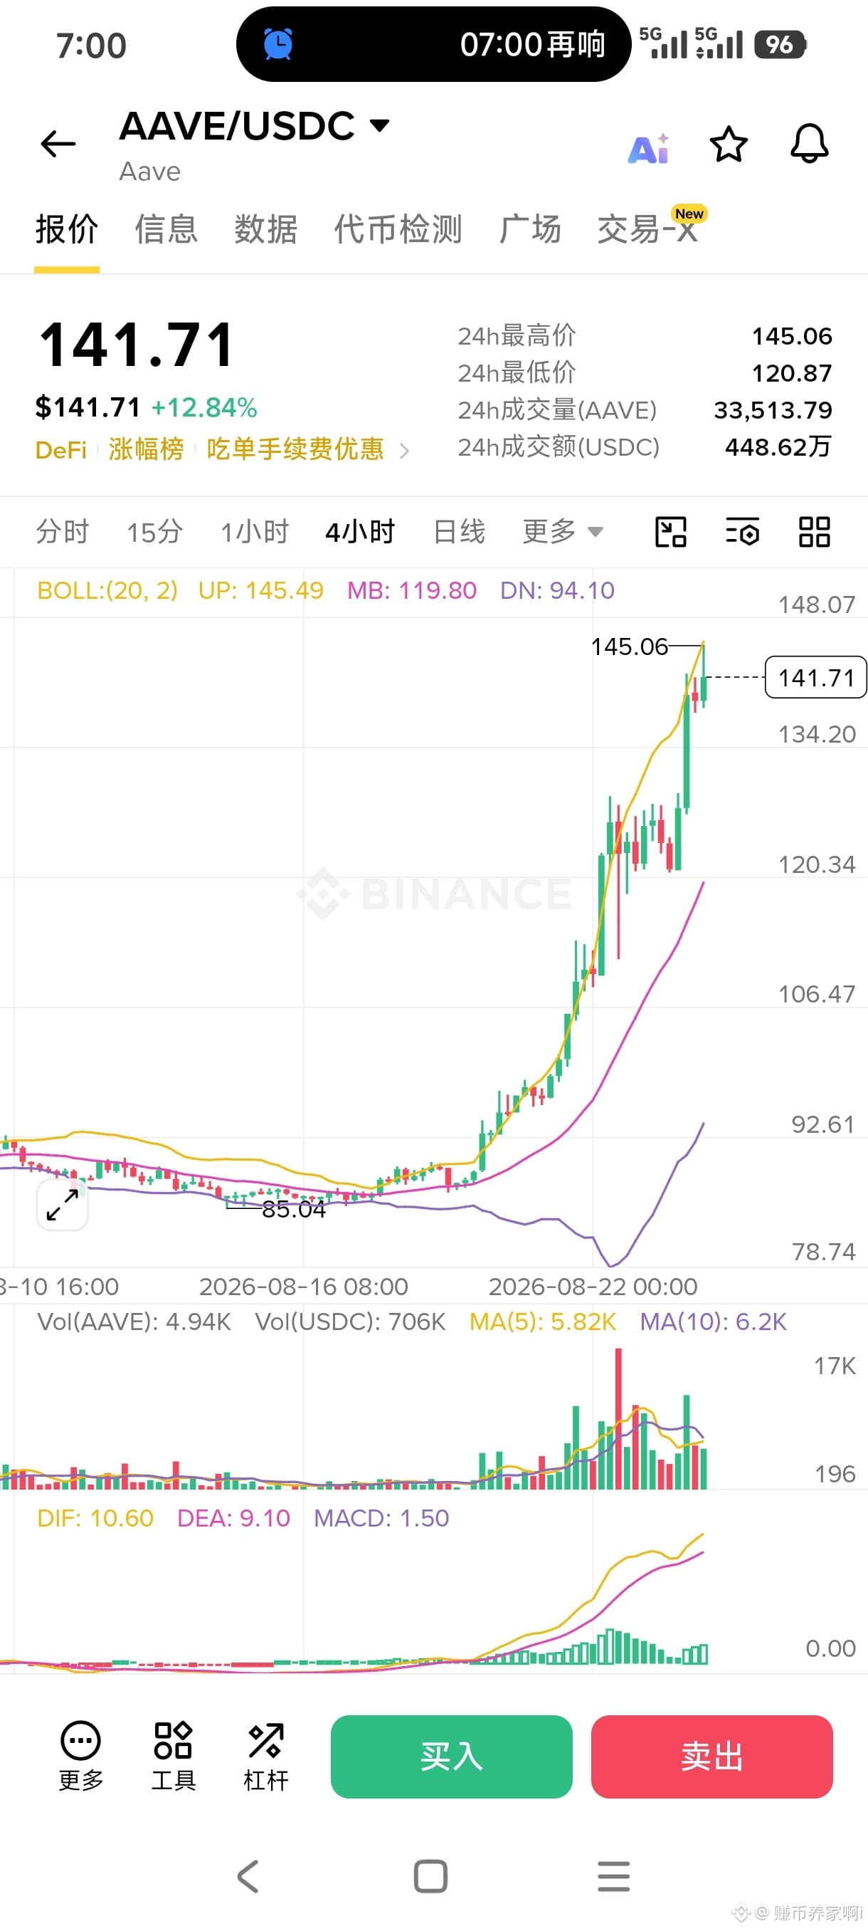Expand tags row chevron arrow
Image resolution: width=868 pixels, height=1931 pixels.
click(x=404, y=451)
